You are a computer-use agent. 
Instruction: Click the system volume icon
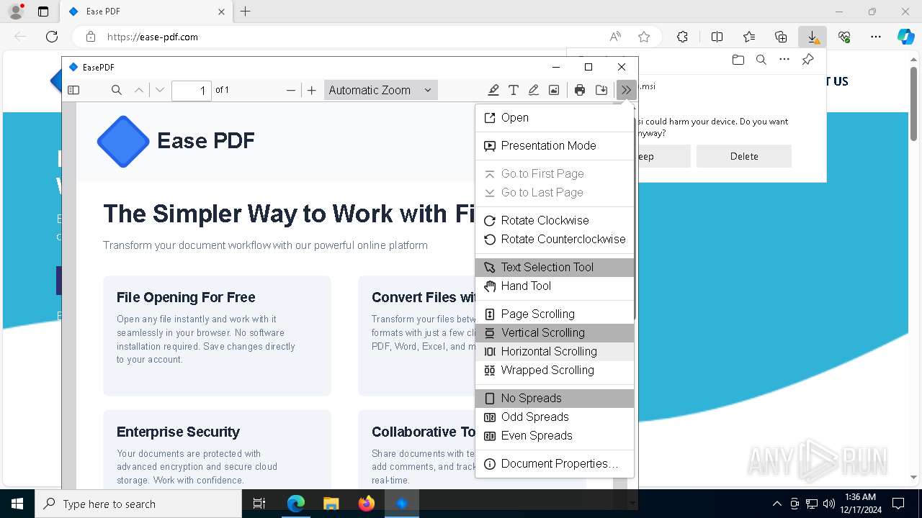828,504
